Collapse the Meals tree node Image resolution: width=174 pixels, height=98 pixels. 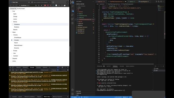(11, 32)
